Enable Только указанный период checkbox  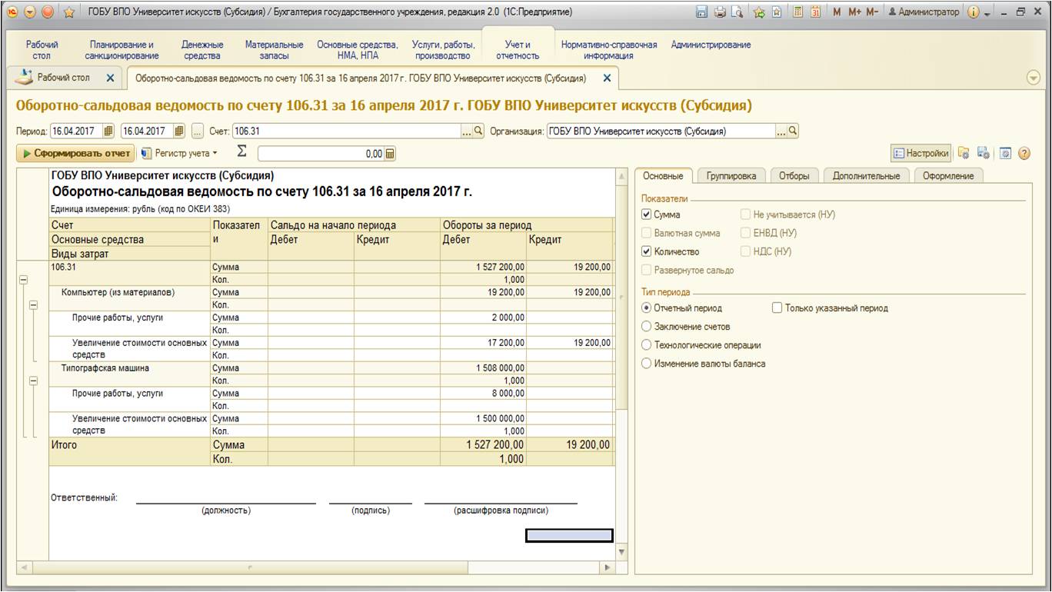click(x=777, y=308)
